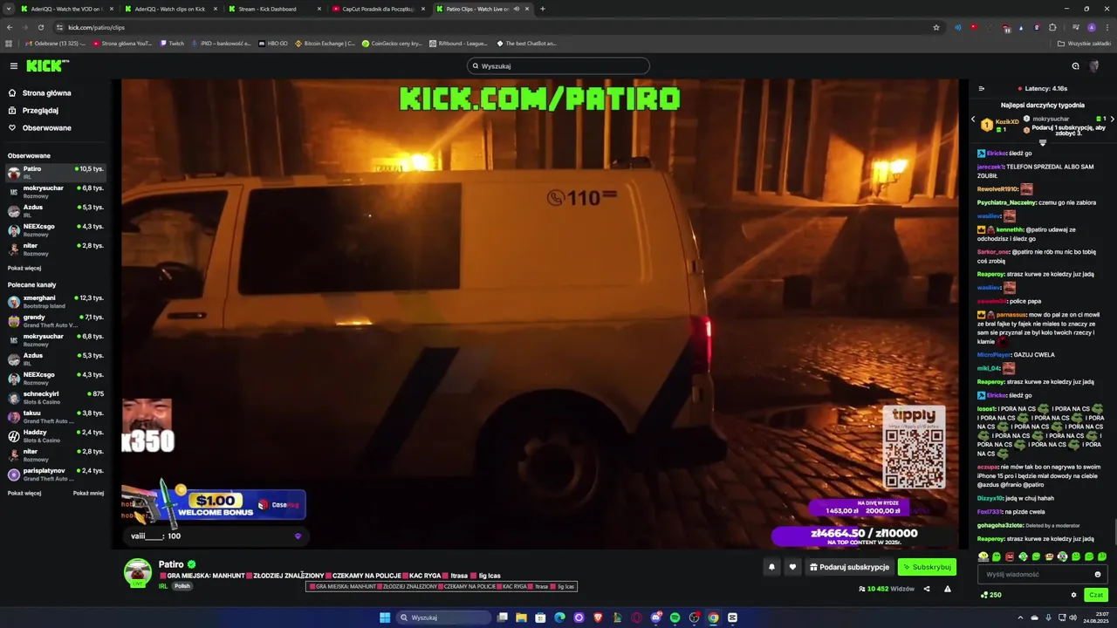This screenshot has height=628, width=1117.
Task: Open the Twitch bookmark
Action: pyautogui.click(x=172, y=43)
